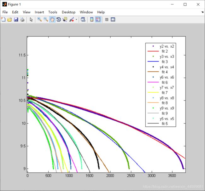Select legend entry 'fit 4'
Viewport: 205px width, 191px height.
(165, 72)
